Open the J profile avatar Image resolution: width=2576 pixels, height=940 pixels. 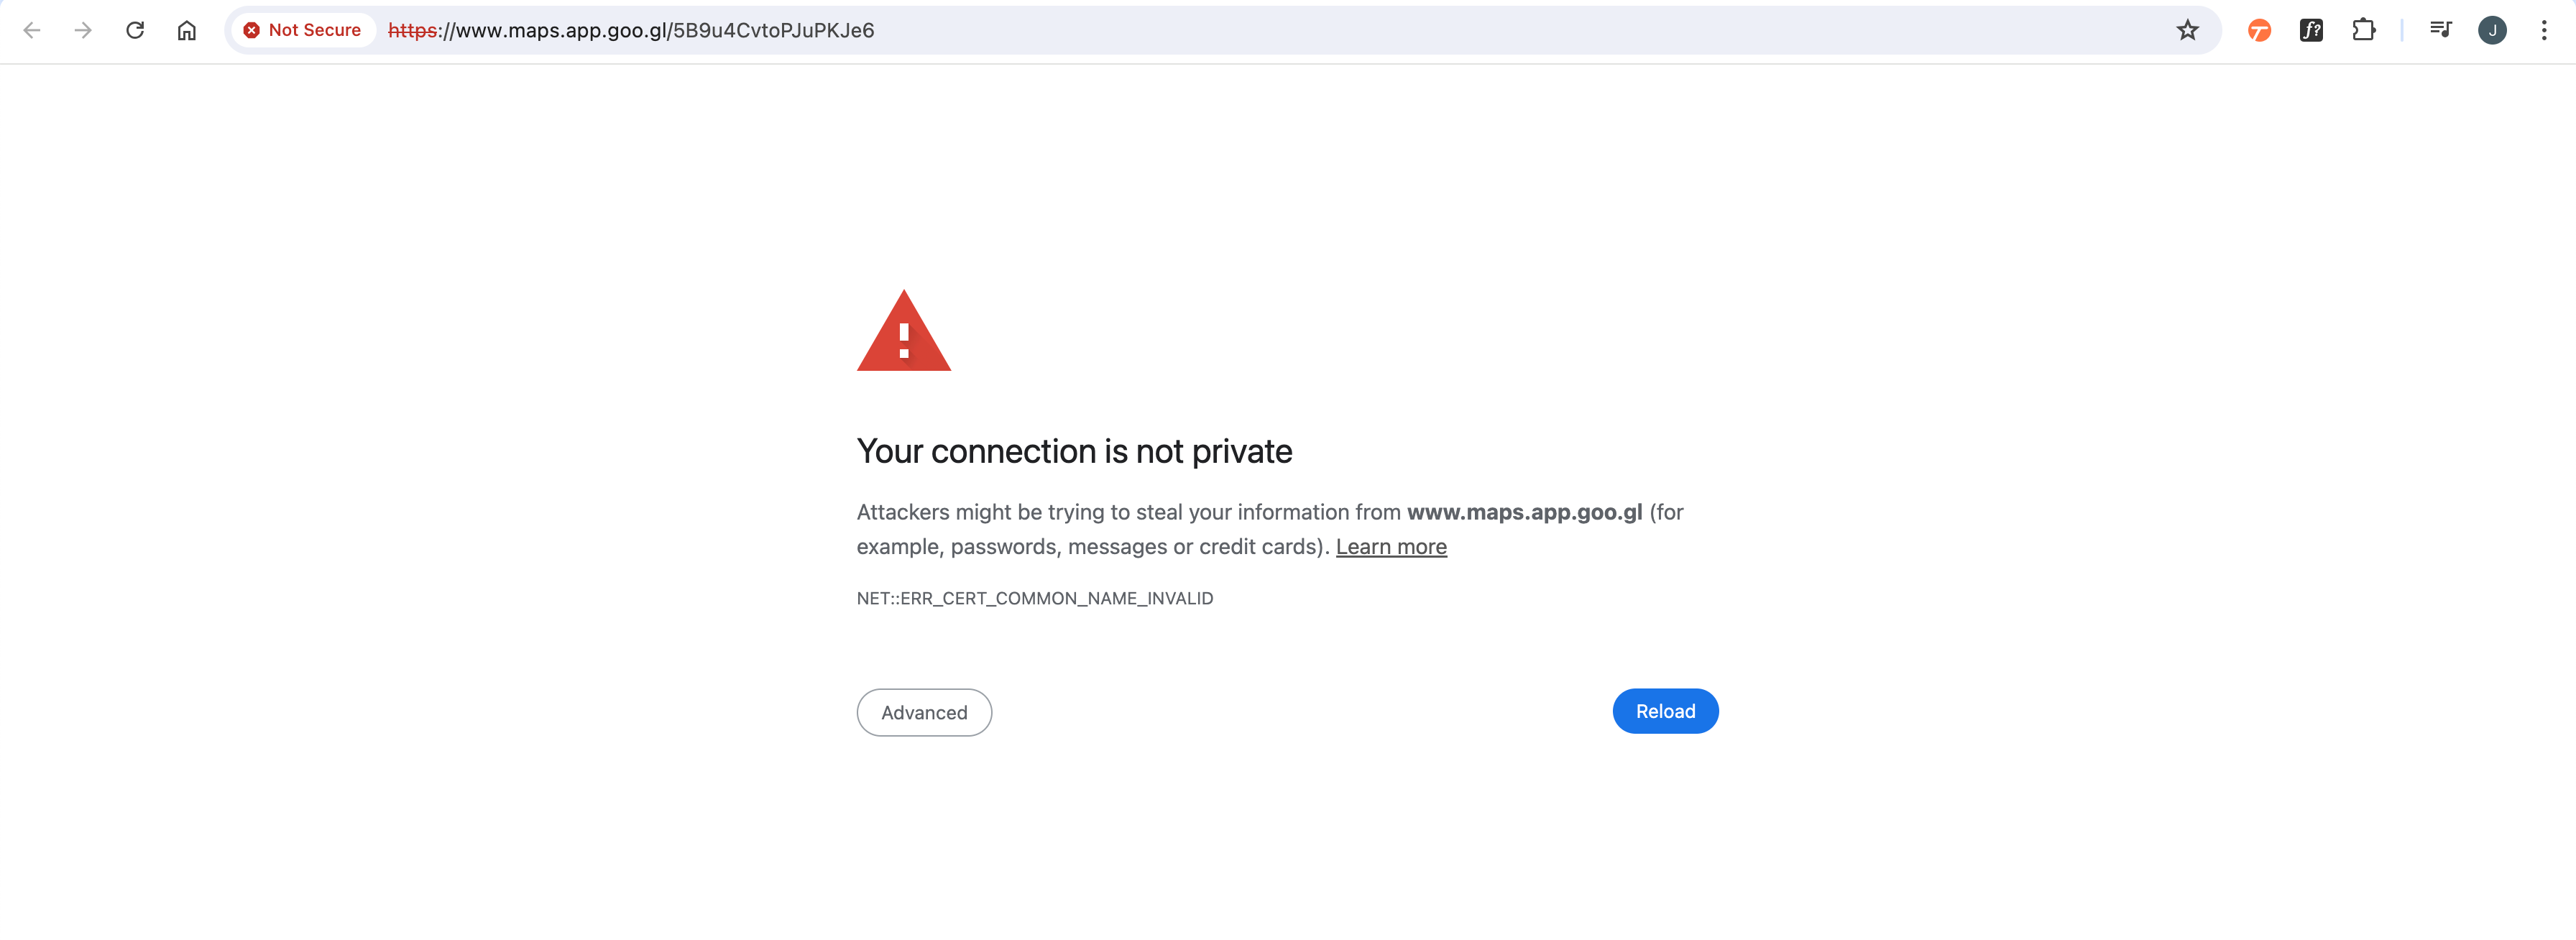pos(2492,30)
